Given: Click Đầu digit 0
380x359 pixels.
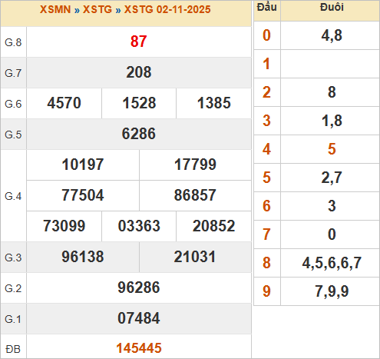Looking at the screenshot, I should (266, 35).
